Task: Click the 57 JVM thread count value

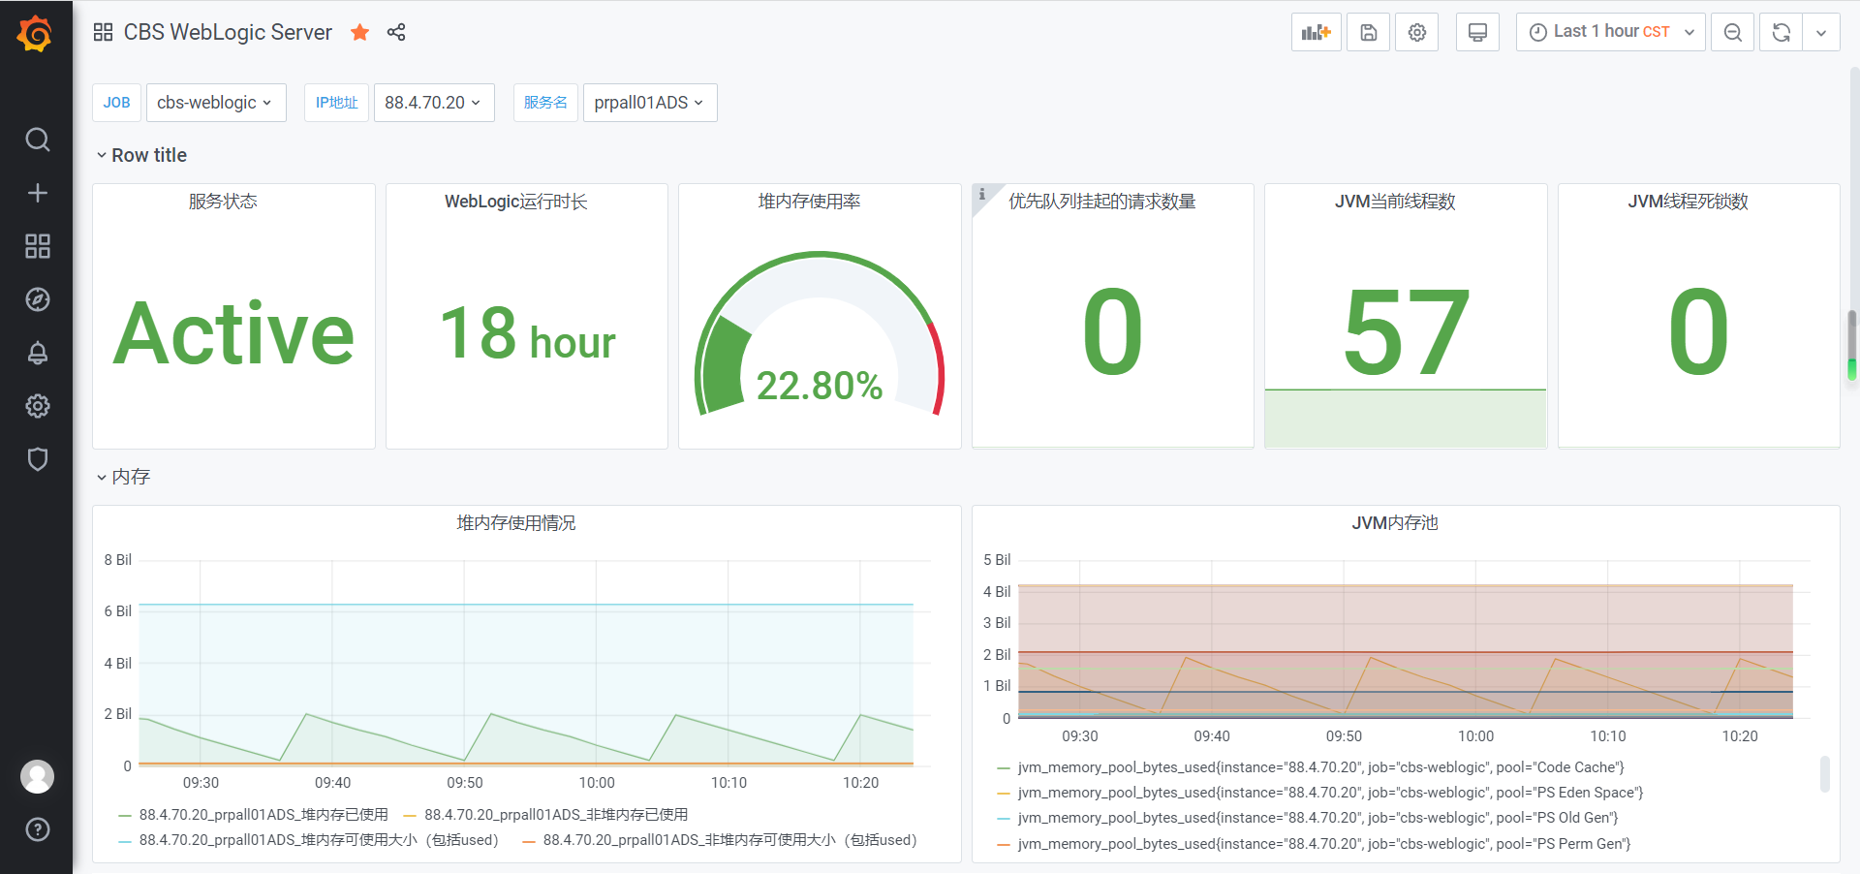Action: coord(1406,333)
